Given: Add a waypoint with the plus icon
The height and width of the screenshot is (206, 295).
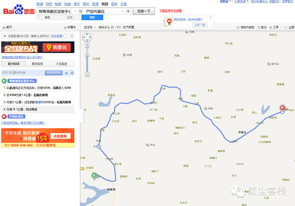Looking at the screenshot, I should [x=128, y=11].
